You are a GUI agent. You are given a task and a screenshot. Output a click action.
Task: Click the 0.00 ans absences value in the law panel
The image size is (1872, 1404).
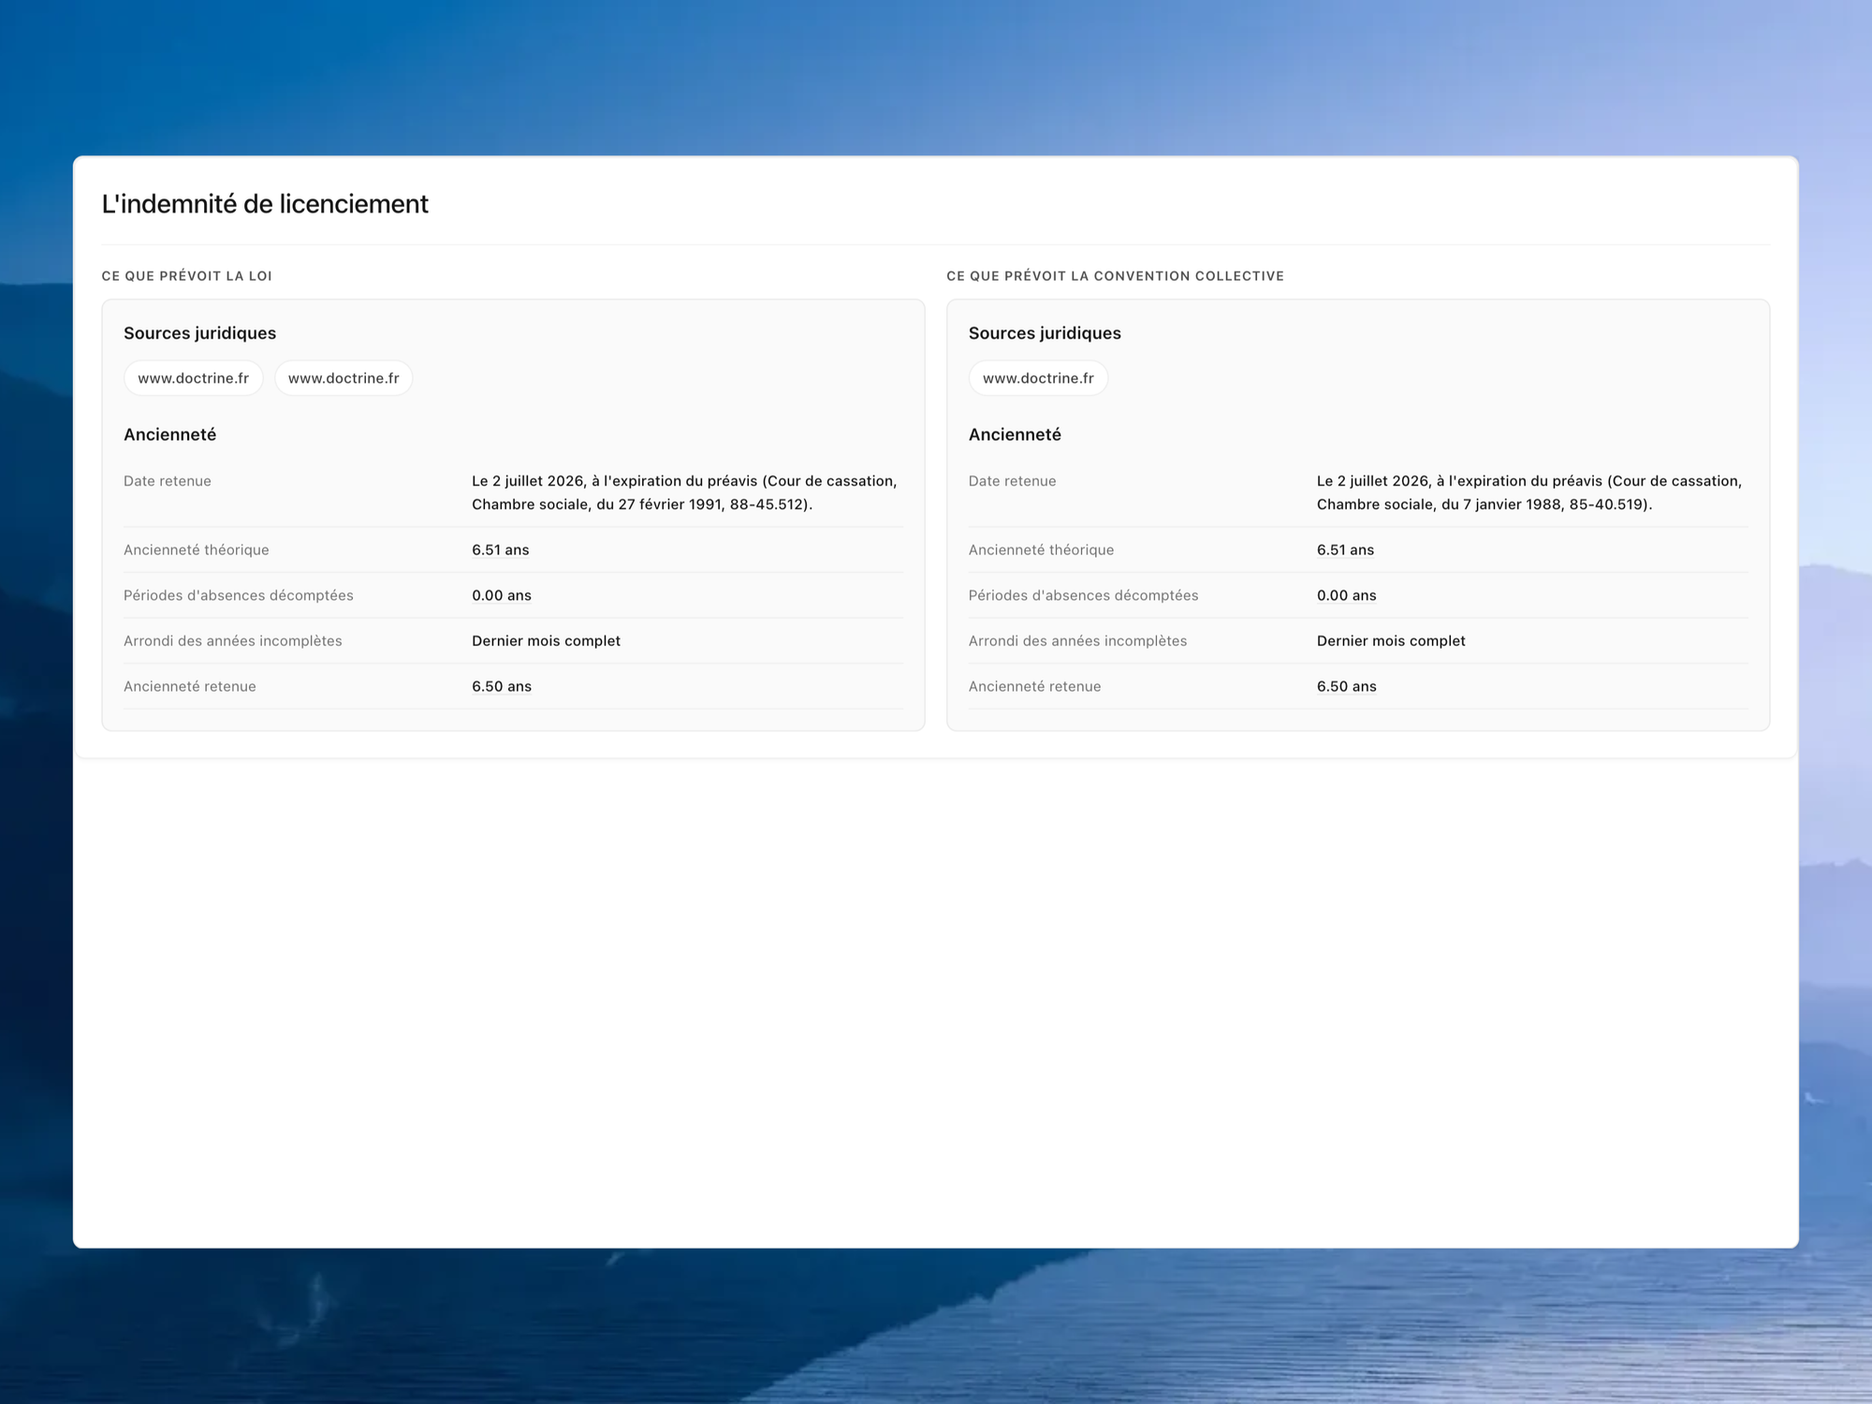click(x=502, y=595)
